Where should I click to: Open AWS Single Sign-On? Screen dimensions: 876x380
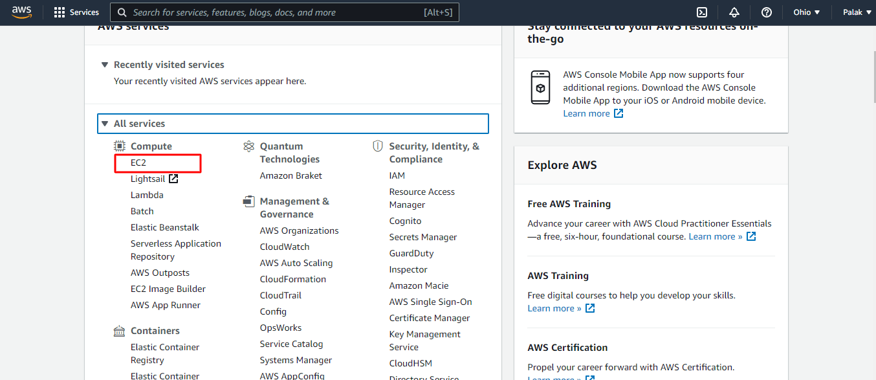point(431,302)
